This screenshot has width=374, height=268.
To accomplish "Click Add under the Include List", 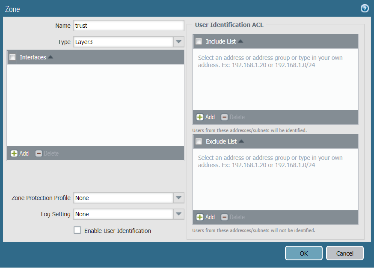I will click(205, 117).
